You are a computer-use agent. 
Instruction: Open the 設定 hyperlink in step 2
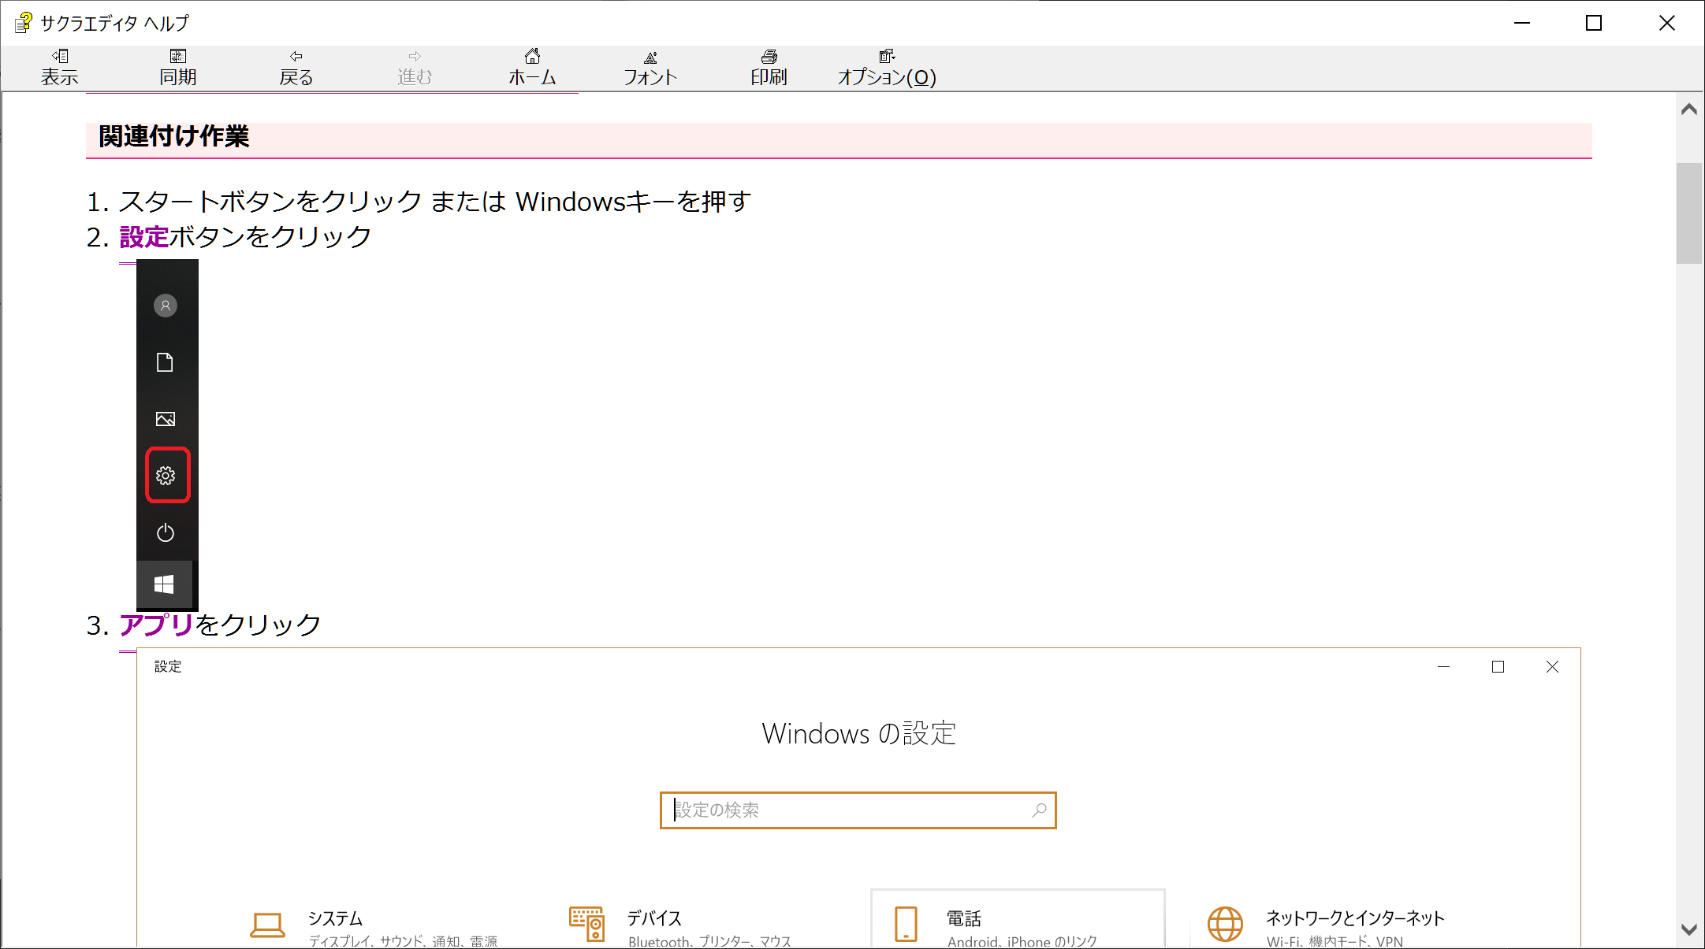tap(144, 237)
